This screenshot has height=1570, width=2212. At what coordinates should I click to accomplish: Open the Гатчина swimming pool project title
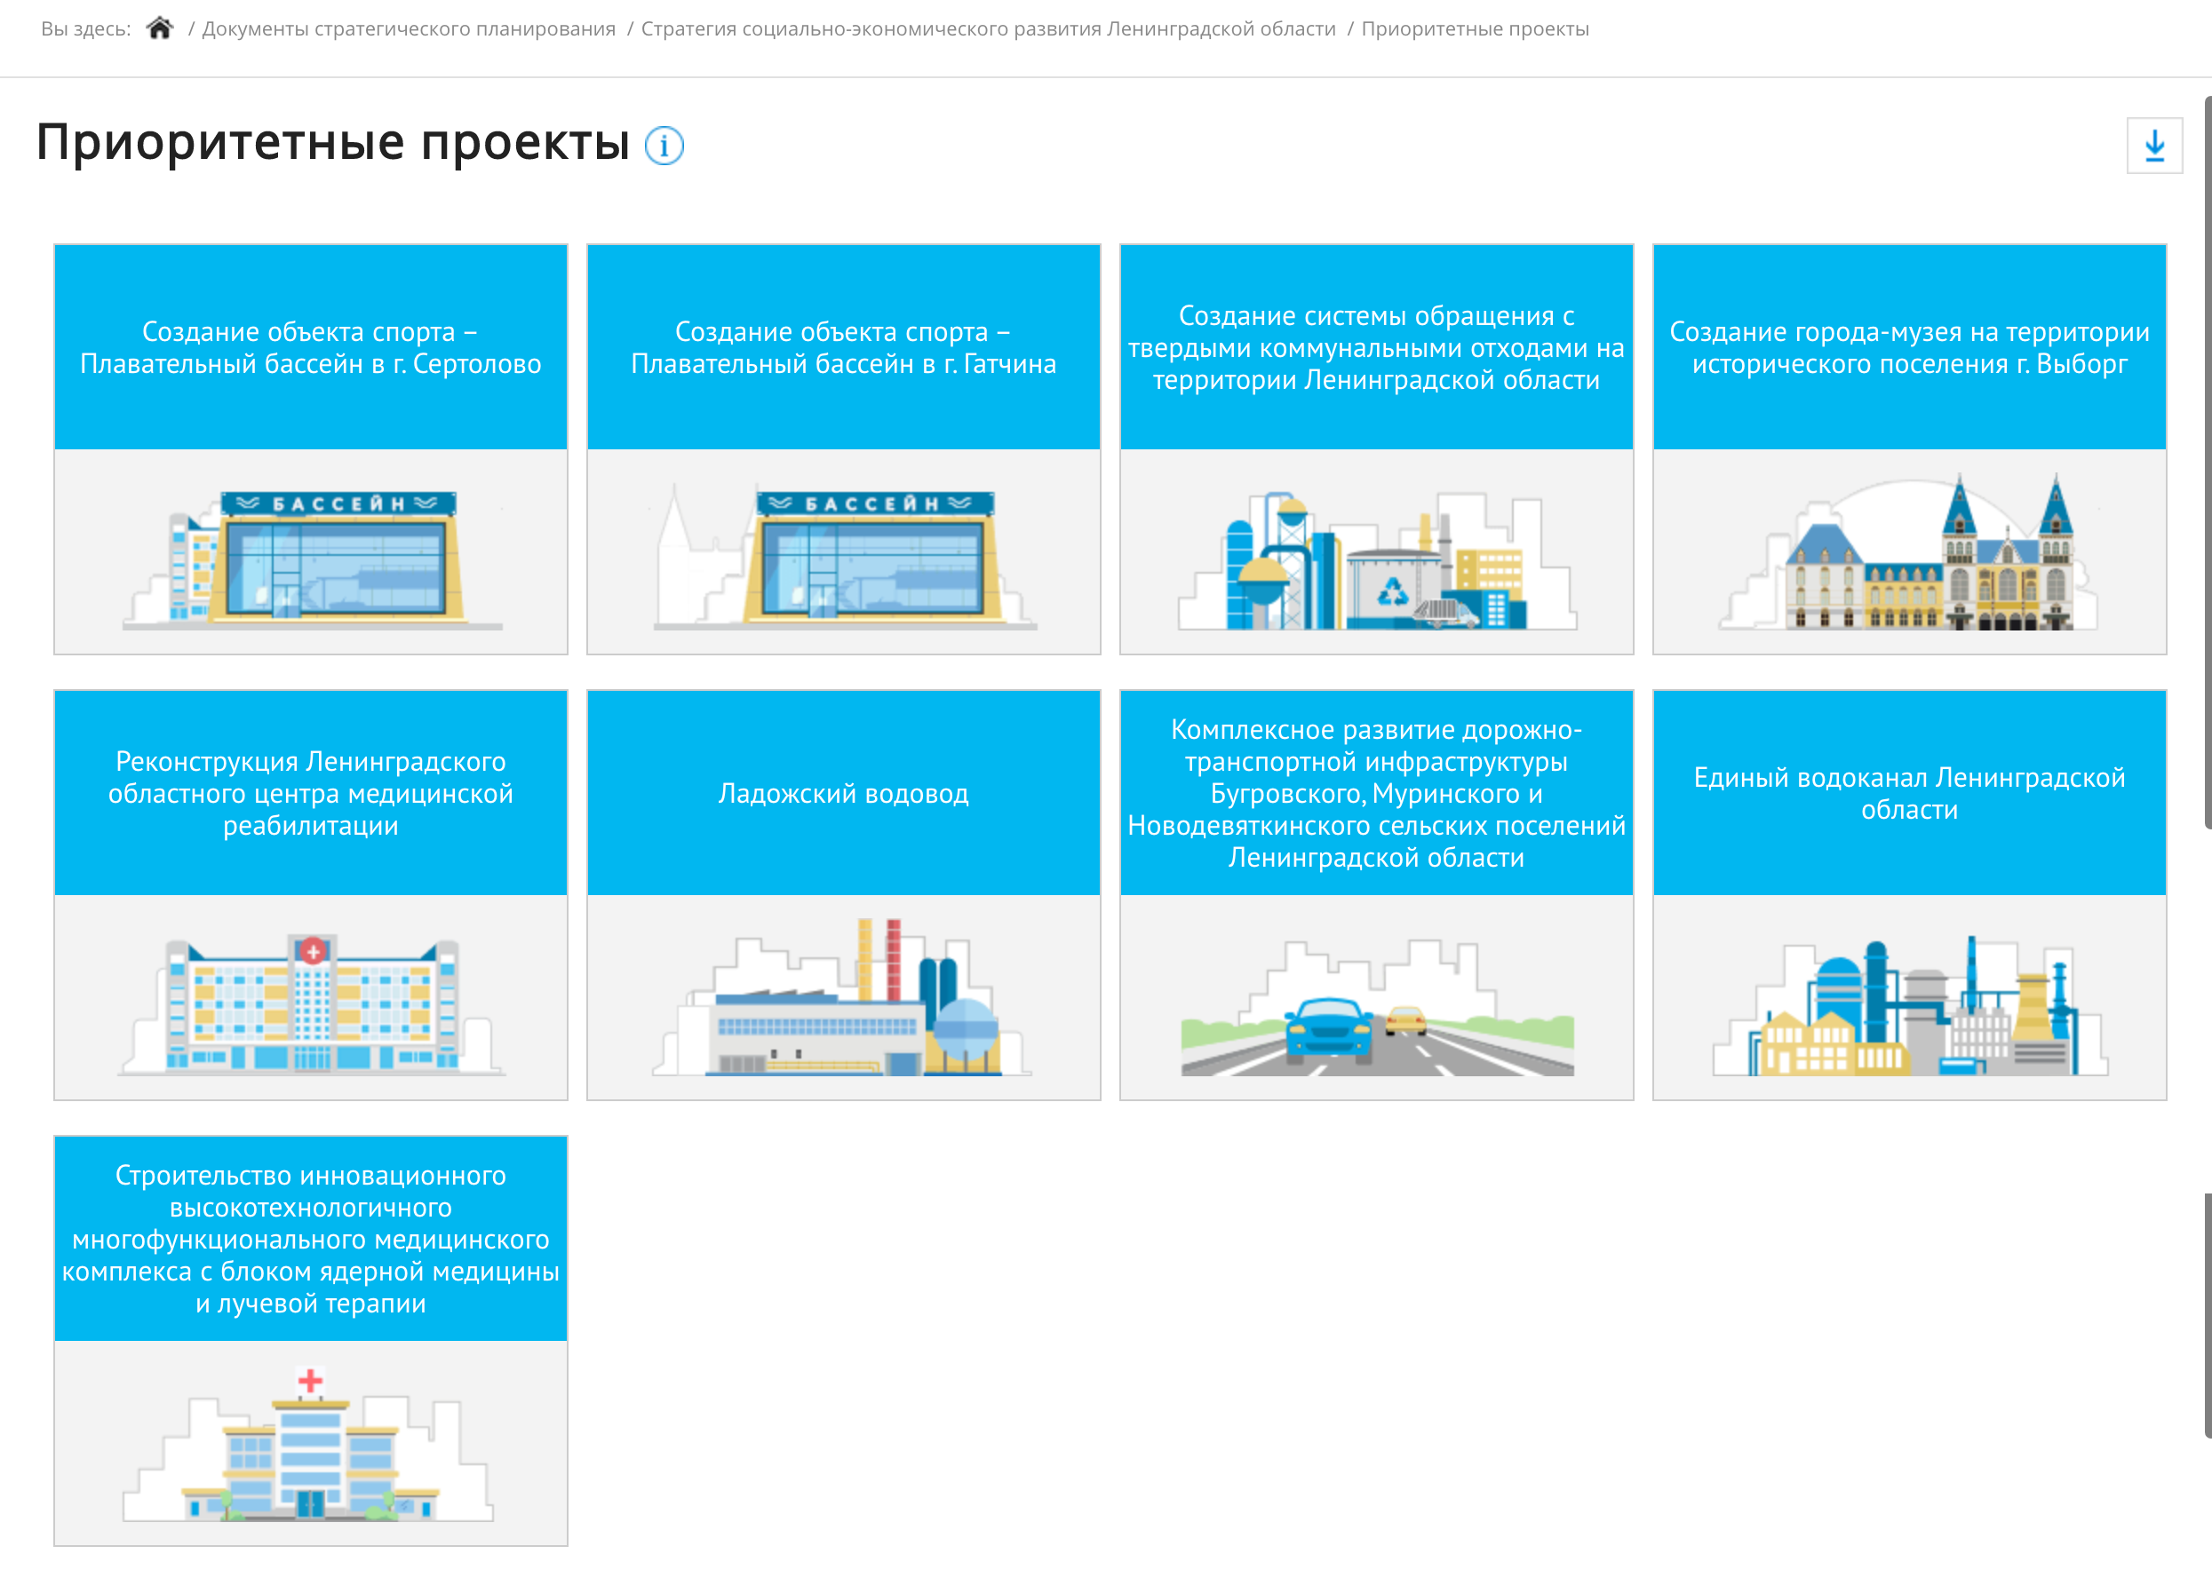click(843, 348)
